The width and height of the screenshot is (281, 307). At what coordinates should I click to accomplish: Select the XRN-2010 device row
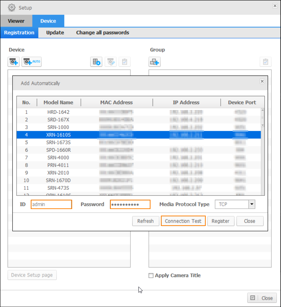pyautogui.click(x=139, y=173)
